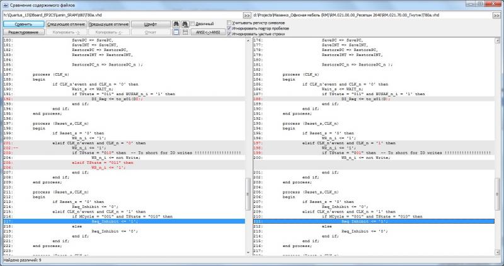The width and height of the screenshot is (504, 266).
Task: Uncheck Игнорировать частые строки option
Action: click(229, 33)
